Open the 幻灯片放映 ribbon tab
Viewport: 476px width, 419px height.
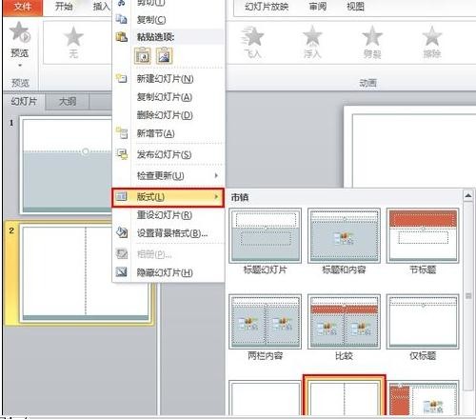pos(267,7)
